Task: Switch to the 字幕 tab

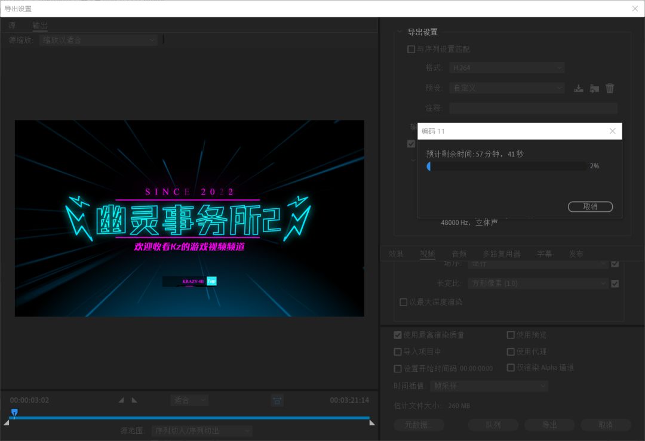Action: [x=545, y=254]
